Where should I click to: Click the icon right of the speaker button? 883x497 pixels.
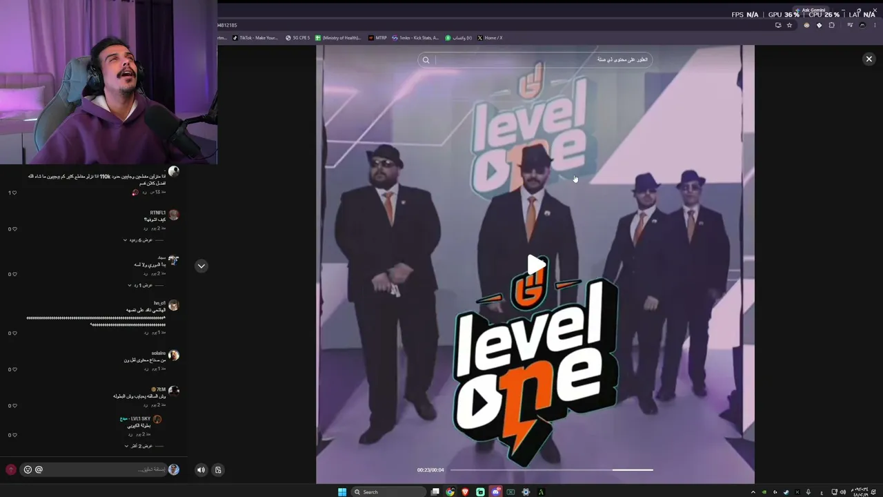pos(218,470)
